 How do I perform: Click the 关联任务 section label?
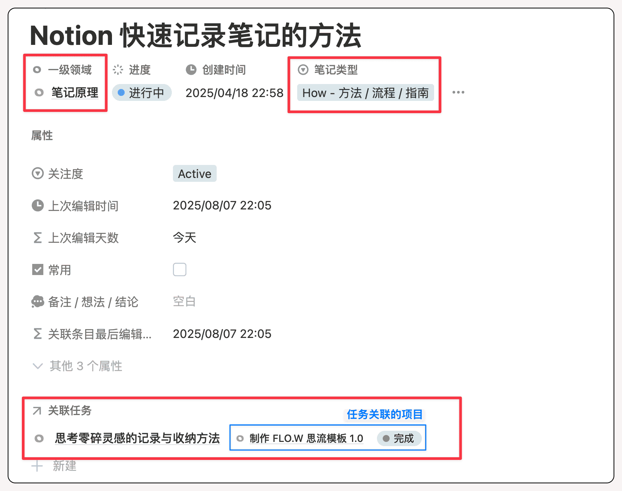(x=70, y=410)
